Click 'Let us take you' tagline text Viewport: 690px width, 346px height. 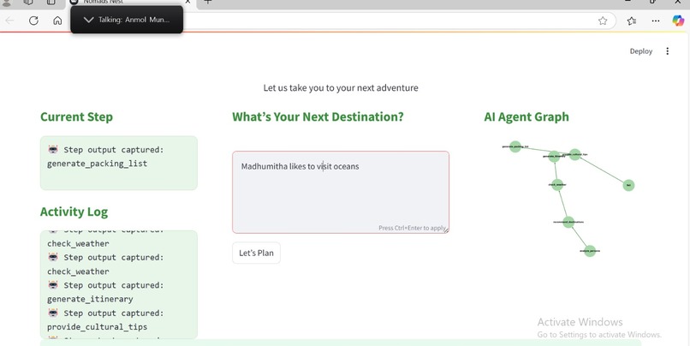coord(341,87)
